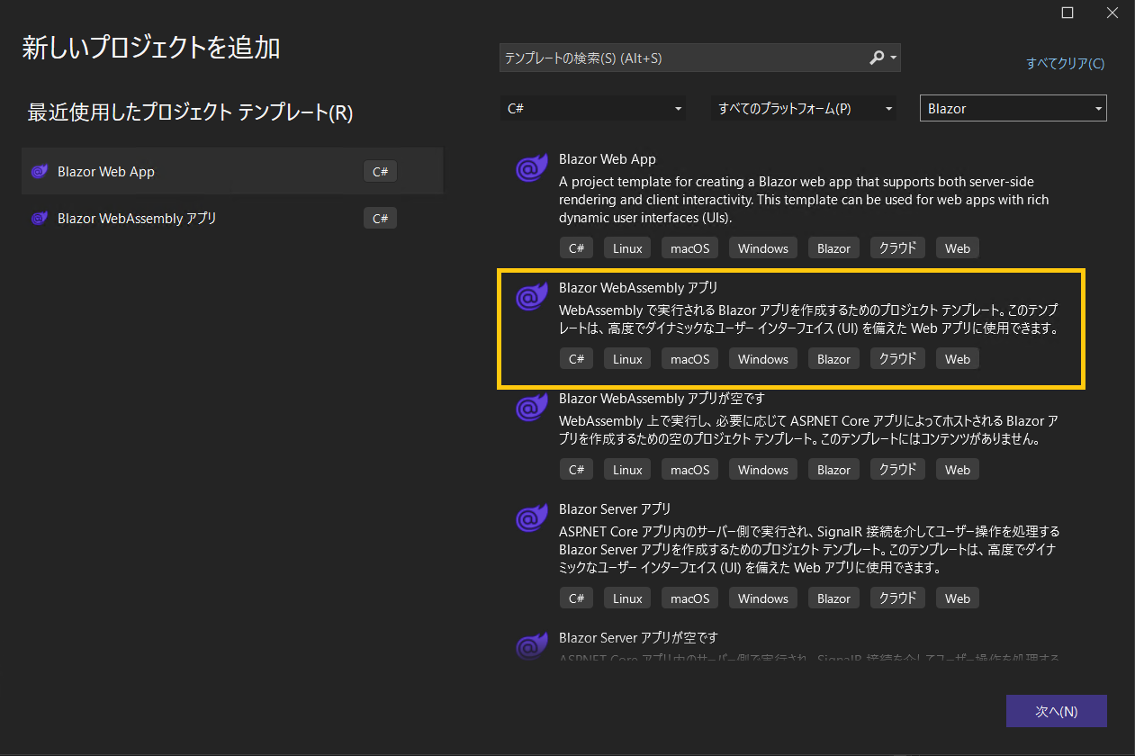The width and height of the screenshot is (1135, 756).
Task: Click the macOS tag under Blazor WebAssembly アプリが空です
Action: pos(689,470)
